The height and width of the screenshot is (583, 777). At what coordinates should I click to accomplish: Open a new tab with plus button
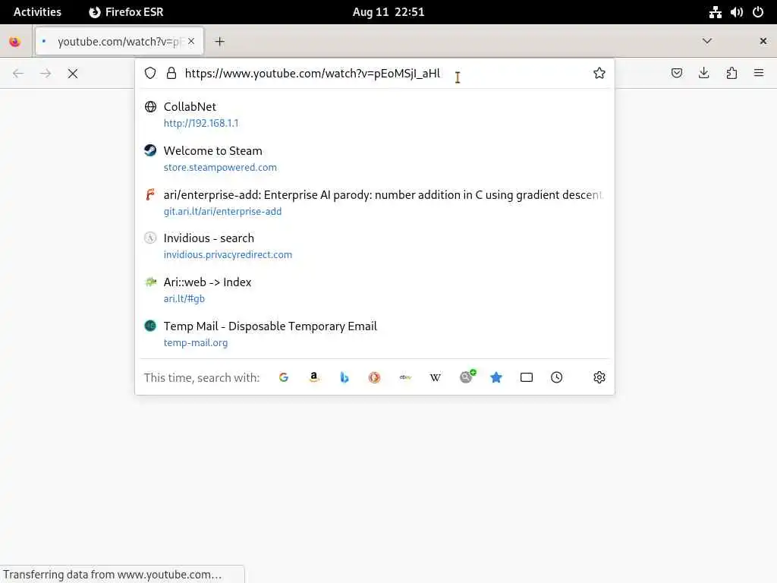[219, 42]
